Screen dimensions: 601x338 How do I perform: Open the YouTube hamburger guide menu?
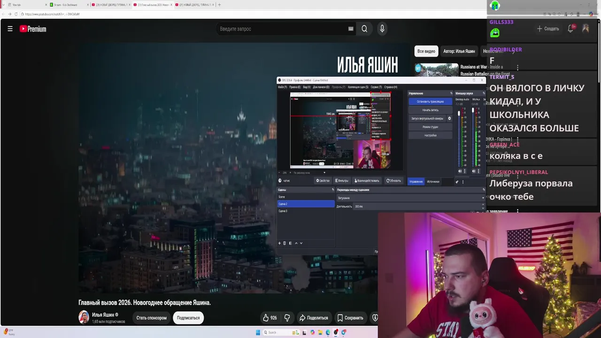(x=10, y=29)
